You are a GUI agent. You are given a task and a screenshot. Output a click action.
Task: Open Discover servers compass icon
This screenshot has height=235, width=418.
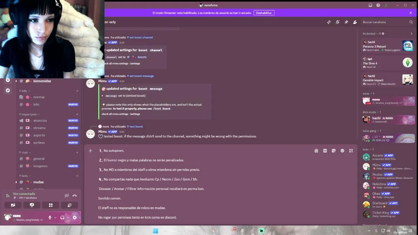coord(8,90)
